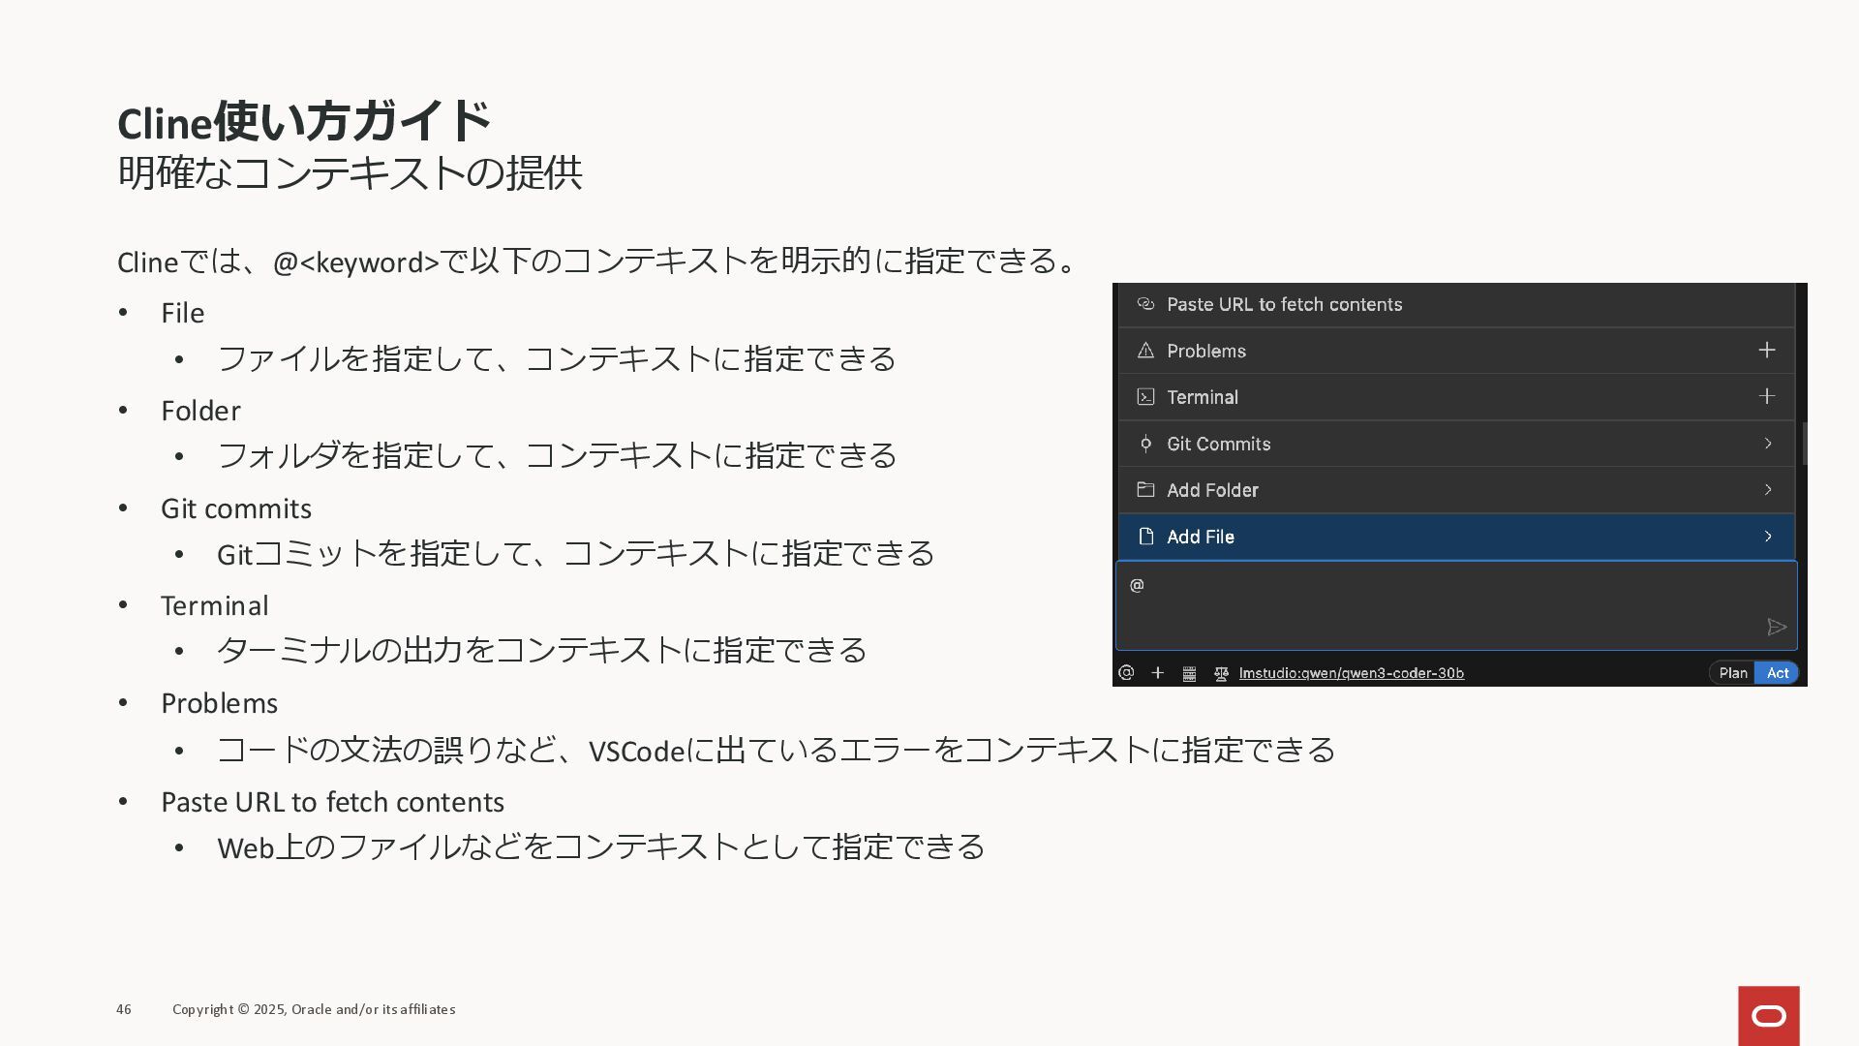Click the context menu scrollbar thumb

(1804, 443)
